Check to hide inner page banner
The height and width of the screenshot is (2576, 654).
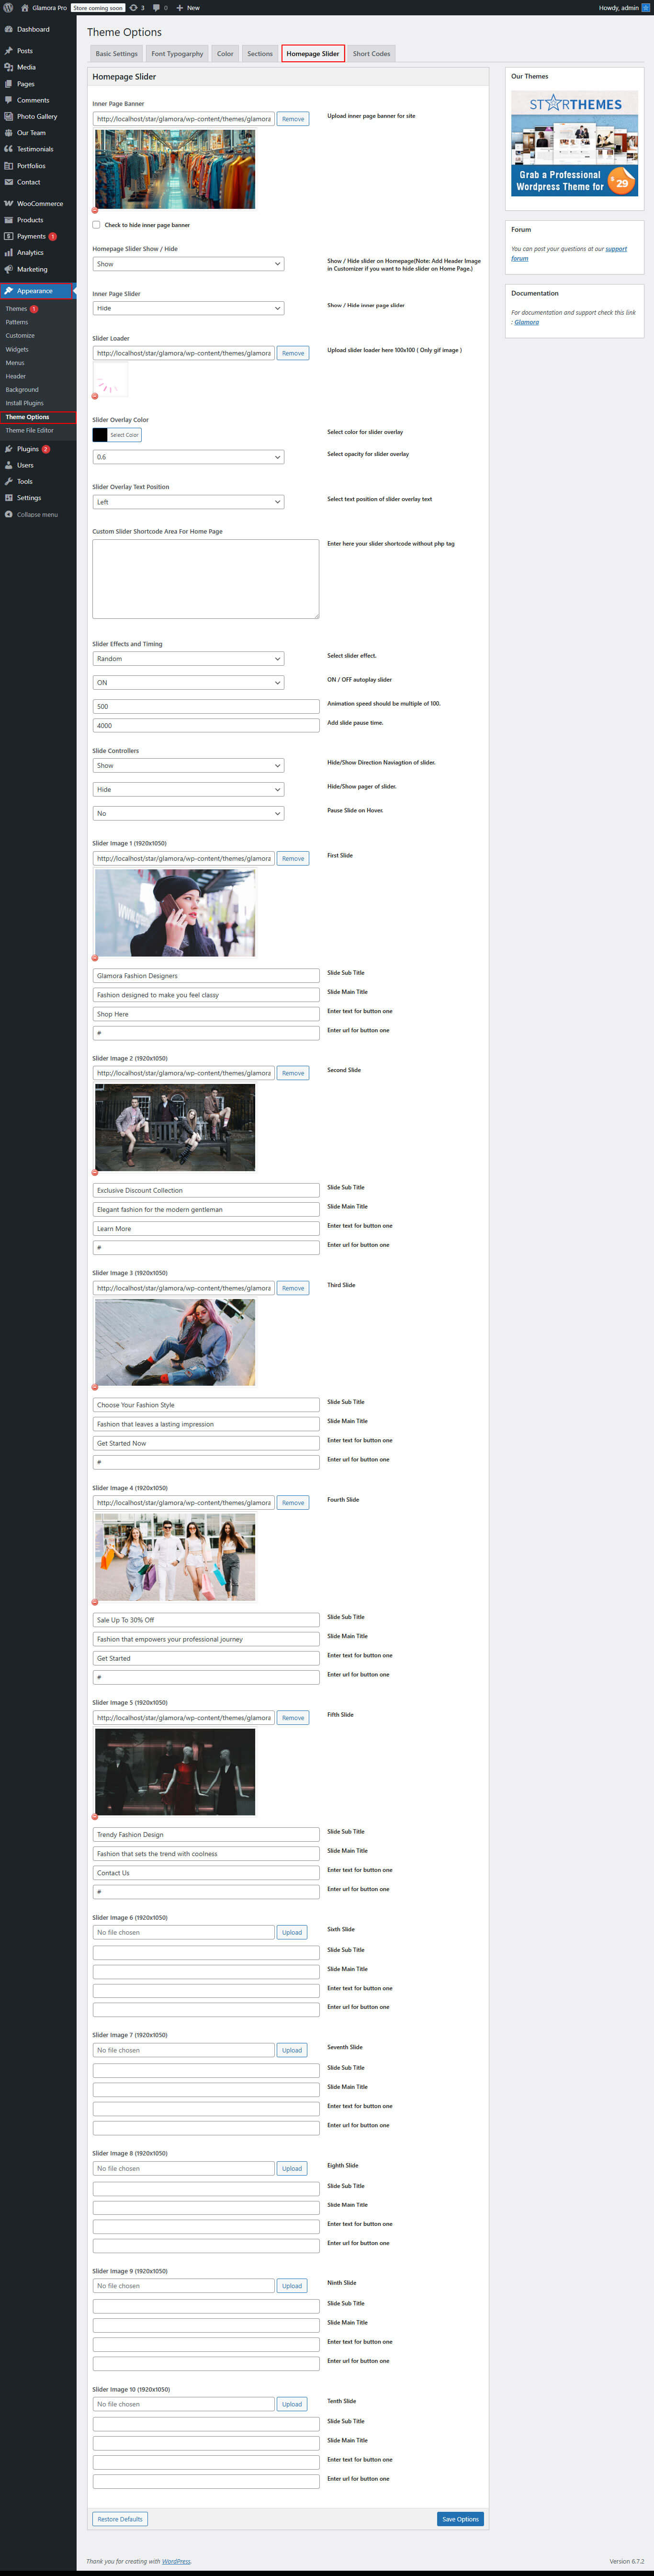[96, 225]
